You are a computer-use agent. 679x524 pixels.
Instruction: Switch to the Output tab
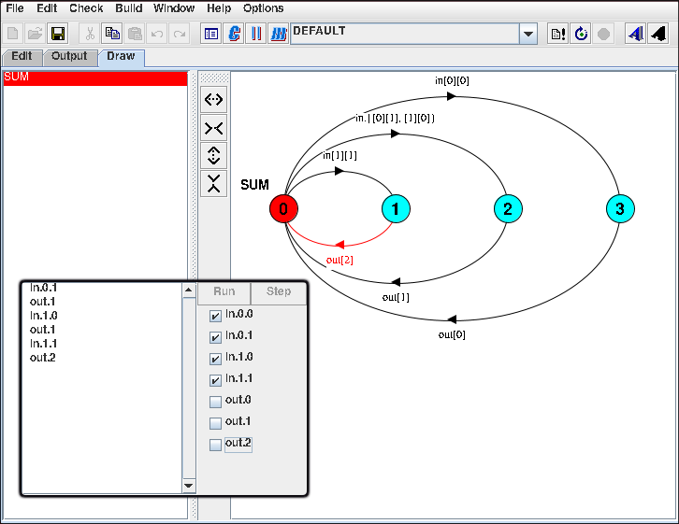pos(69,57)
